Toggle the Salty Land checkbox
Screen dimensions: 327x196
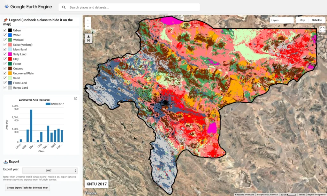pos(5,54)
